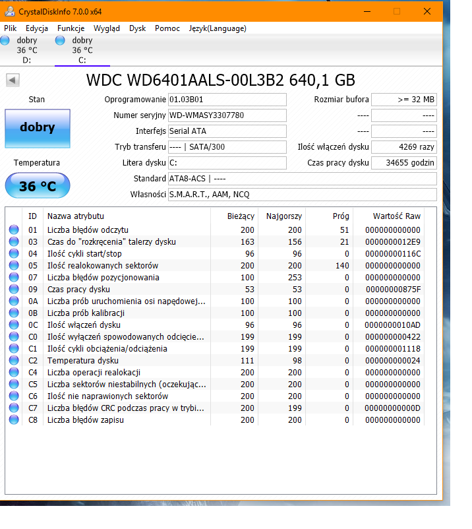Click the status orb for attribute 0C
Screen dimensions: 472x529
pos(14,325)
